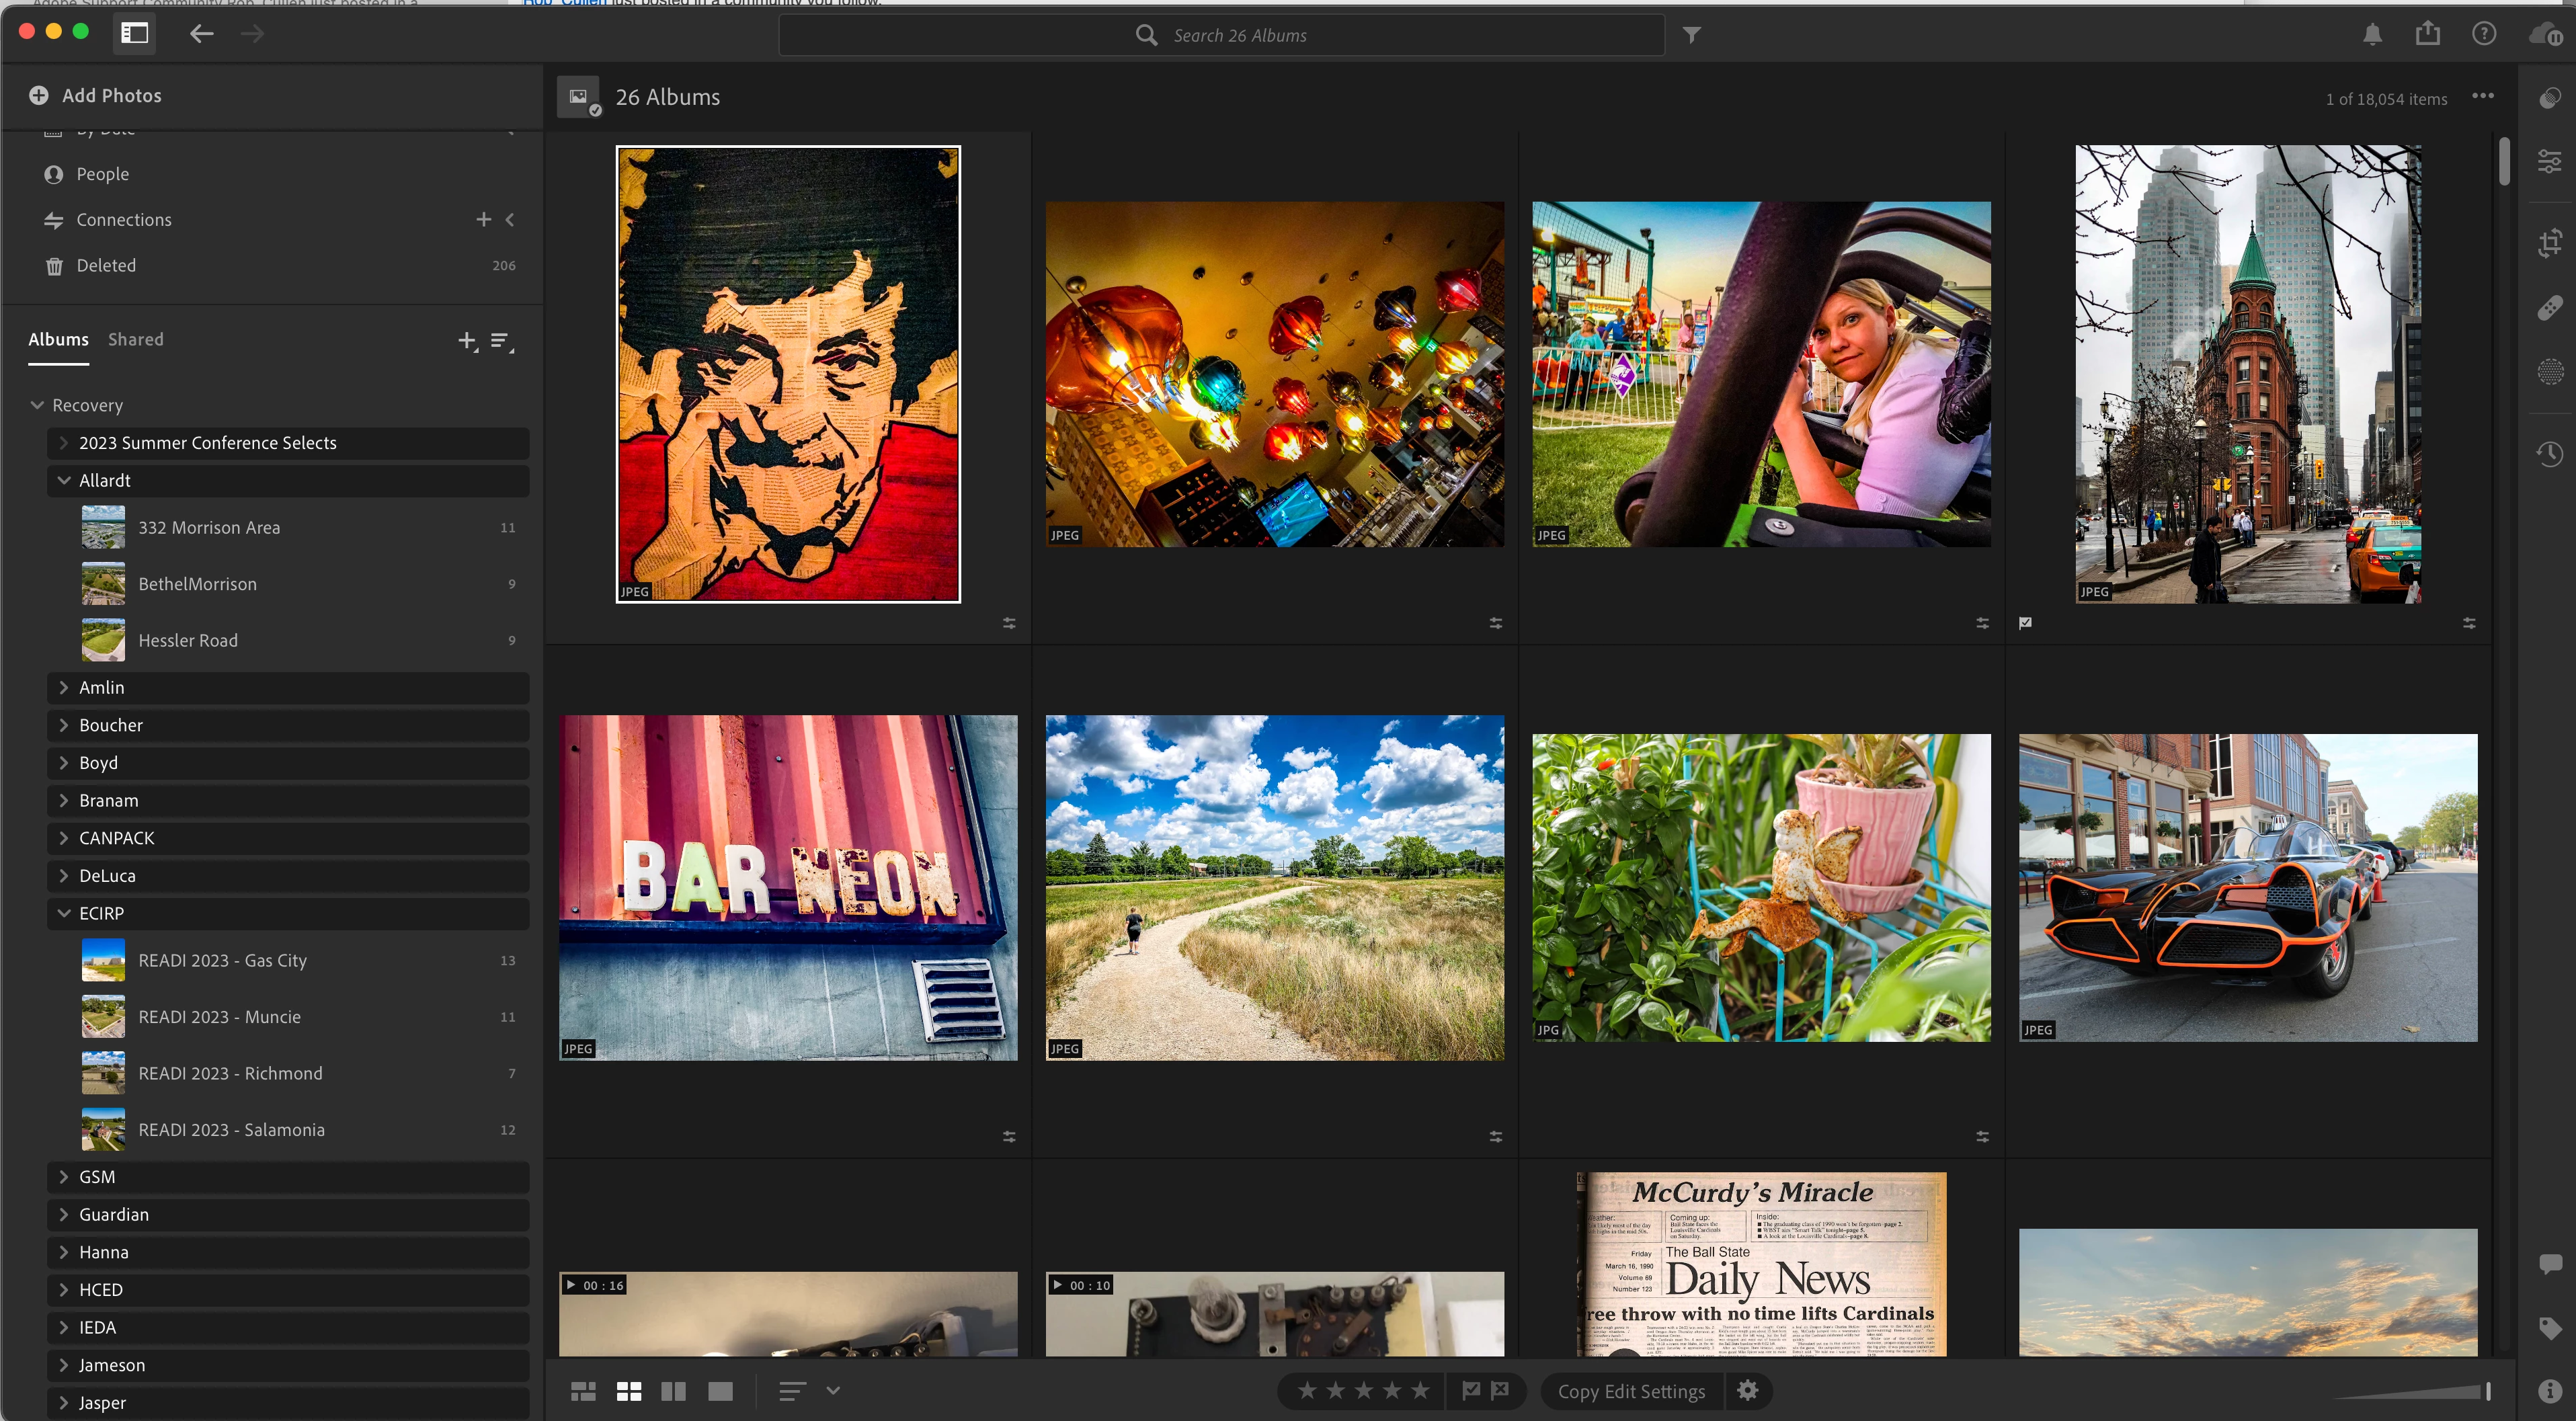Screen dimensions: 2576x1421
Task: Open the notifications bell
Action: click(2372, 35)
